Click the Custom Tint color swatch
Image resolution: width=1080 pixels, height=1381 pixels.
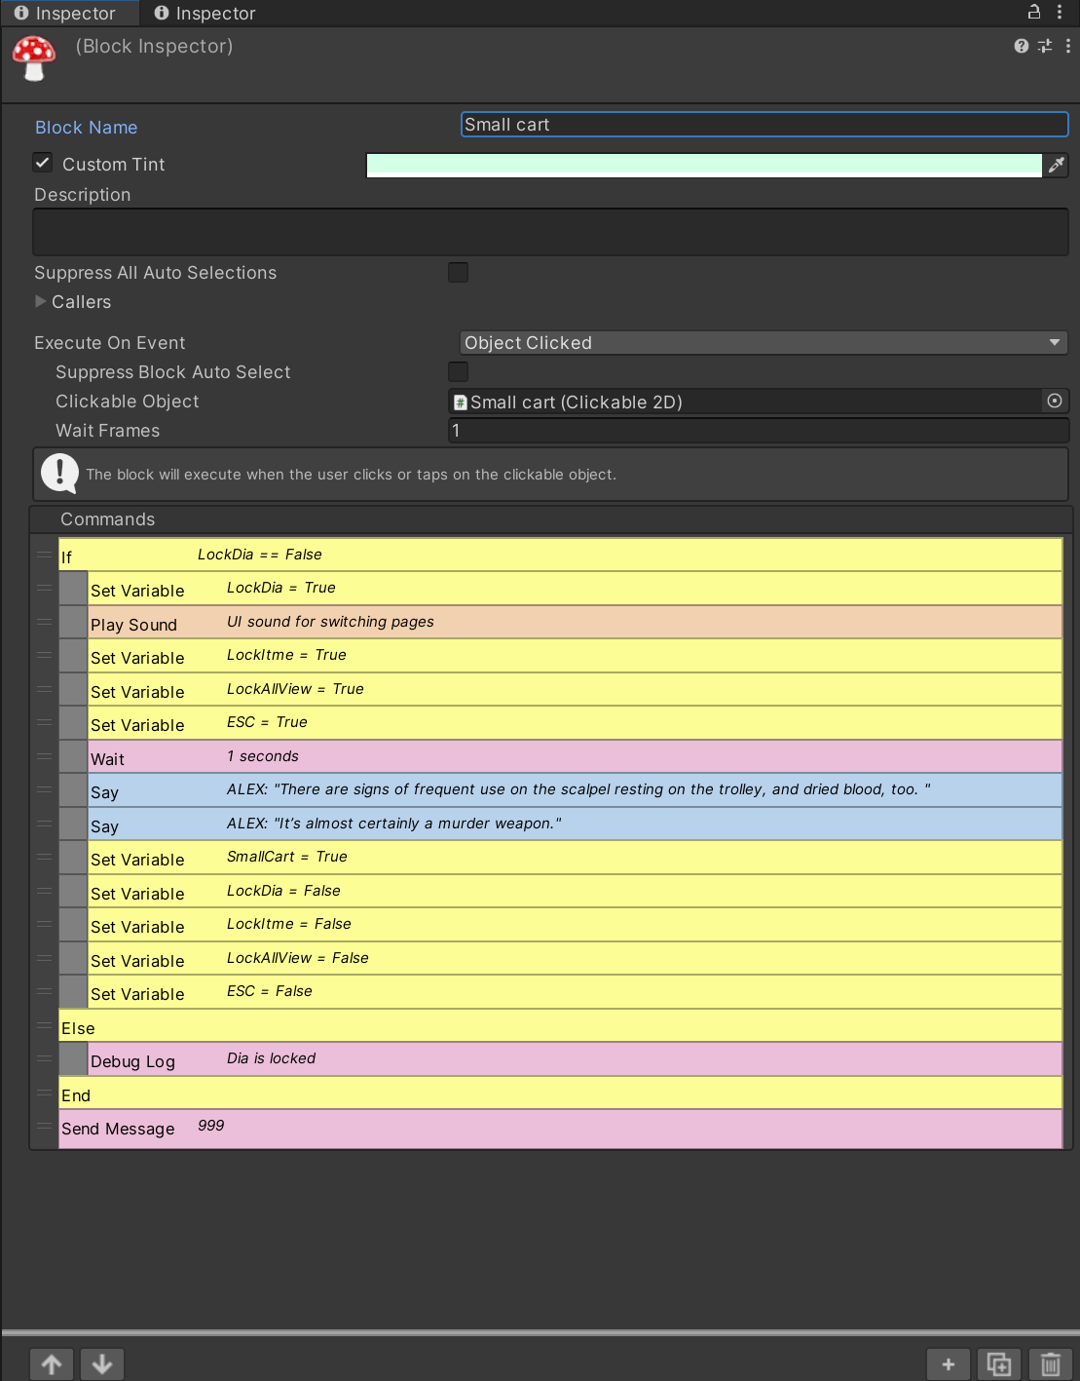click(704, 166)
